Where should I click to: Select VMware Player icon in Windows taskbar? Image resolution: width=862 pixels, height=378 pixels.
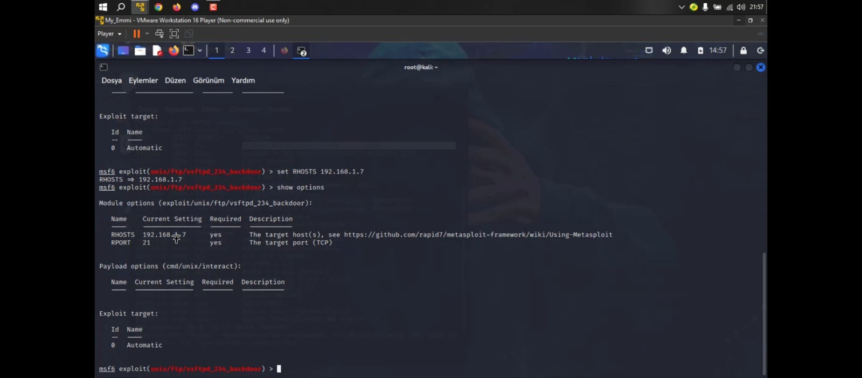(x=140, y=7)
